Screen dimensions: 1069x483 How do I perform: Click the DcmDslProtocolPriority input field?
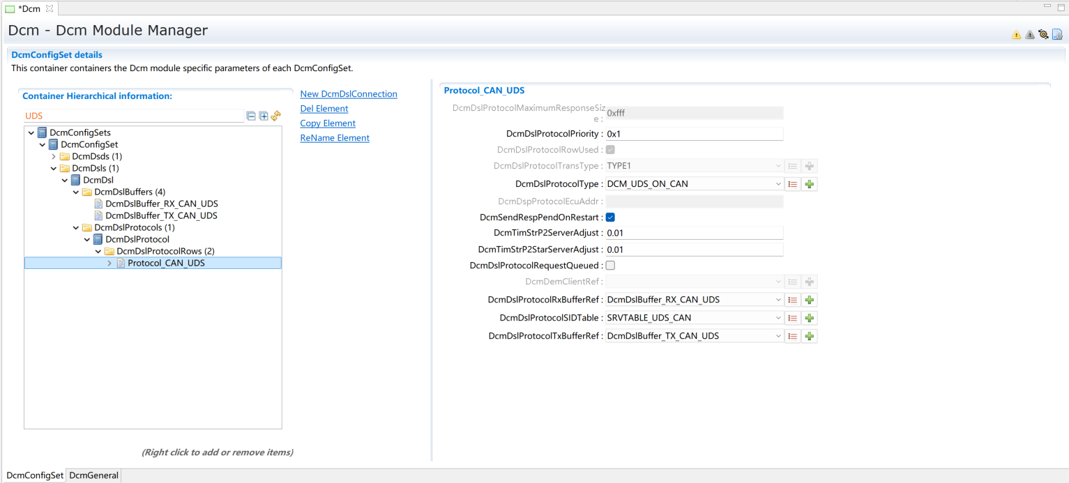[693, 134]
